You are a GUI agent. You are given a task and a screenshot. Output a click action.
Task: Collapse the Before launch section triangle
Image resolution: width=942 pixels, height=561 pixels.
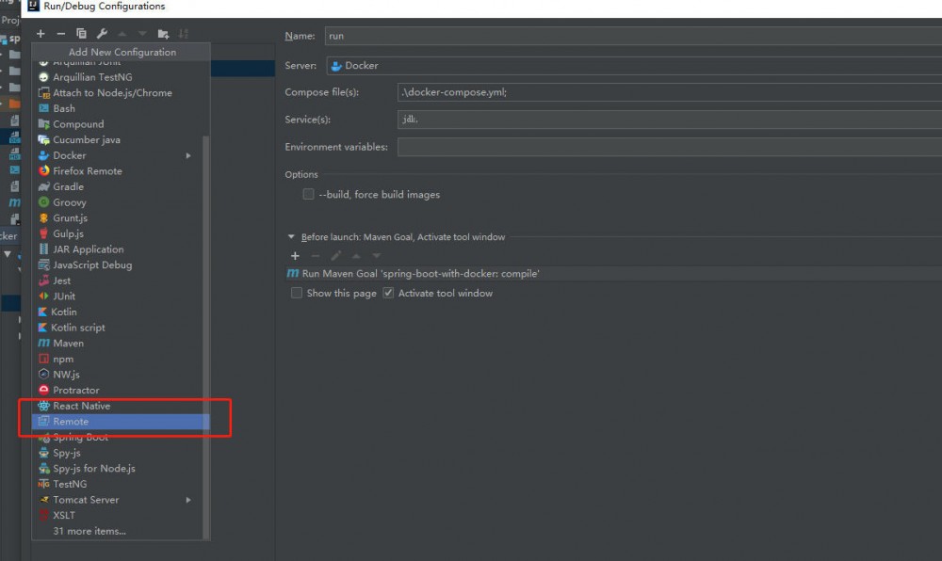[x=291, y=237]
